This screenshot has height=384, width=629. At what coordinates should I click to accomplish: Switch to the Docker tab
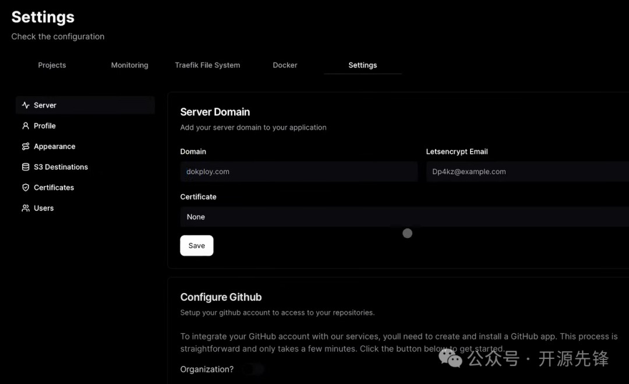click(285, 65)
